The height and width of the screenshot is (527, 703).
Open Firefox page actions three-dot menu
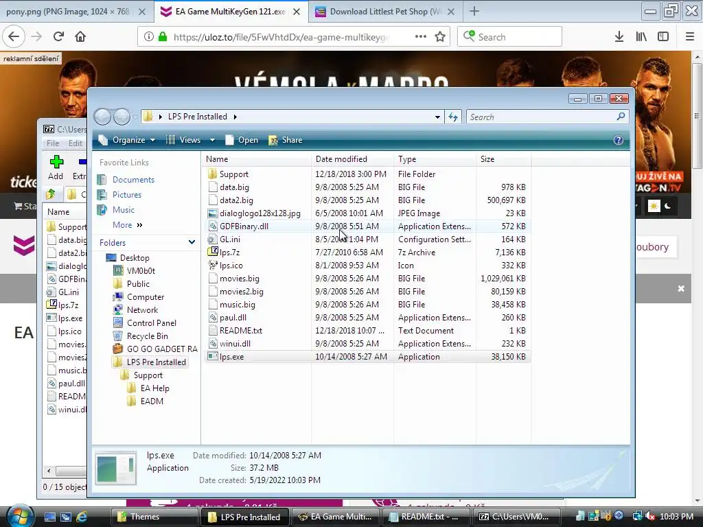coord(421,37)
